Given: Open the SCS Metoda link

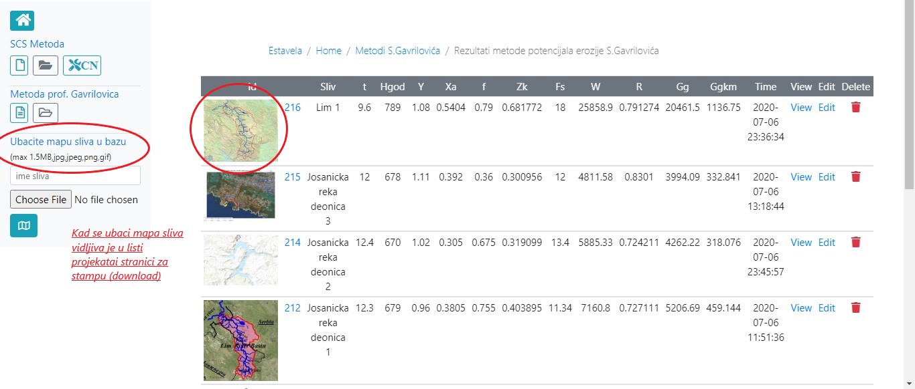Looking at the screenshot, I should [38, 44].
